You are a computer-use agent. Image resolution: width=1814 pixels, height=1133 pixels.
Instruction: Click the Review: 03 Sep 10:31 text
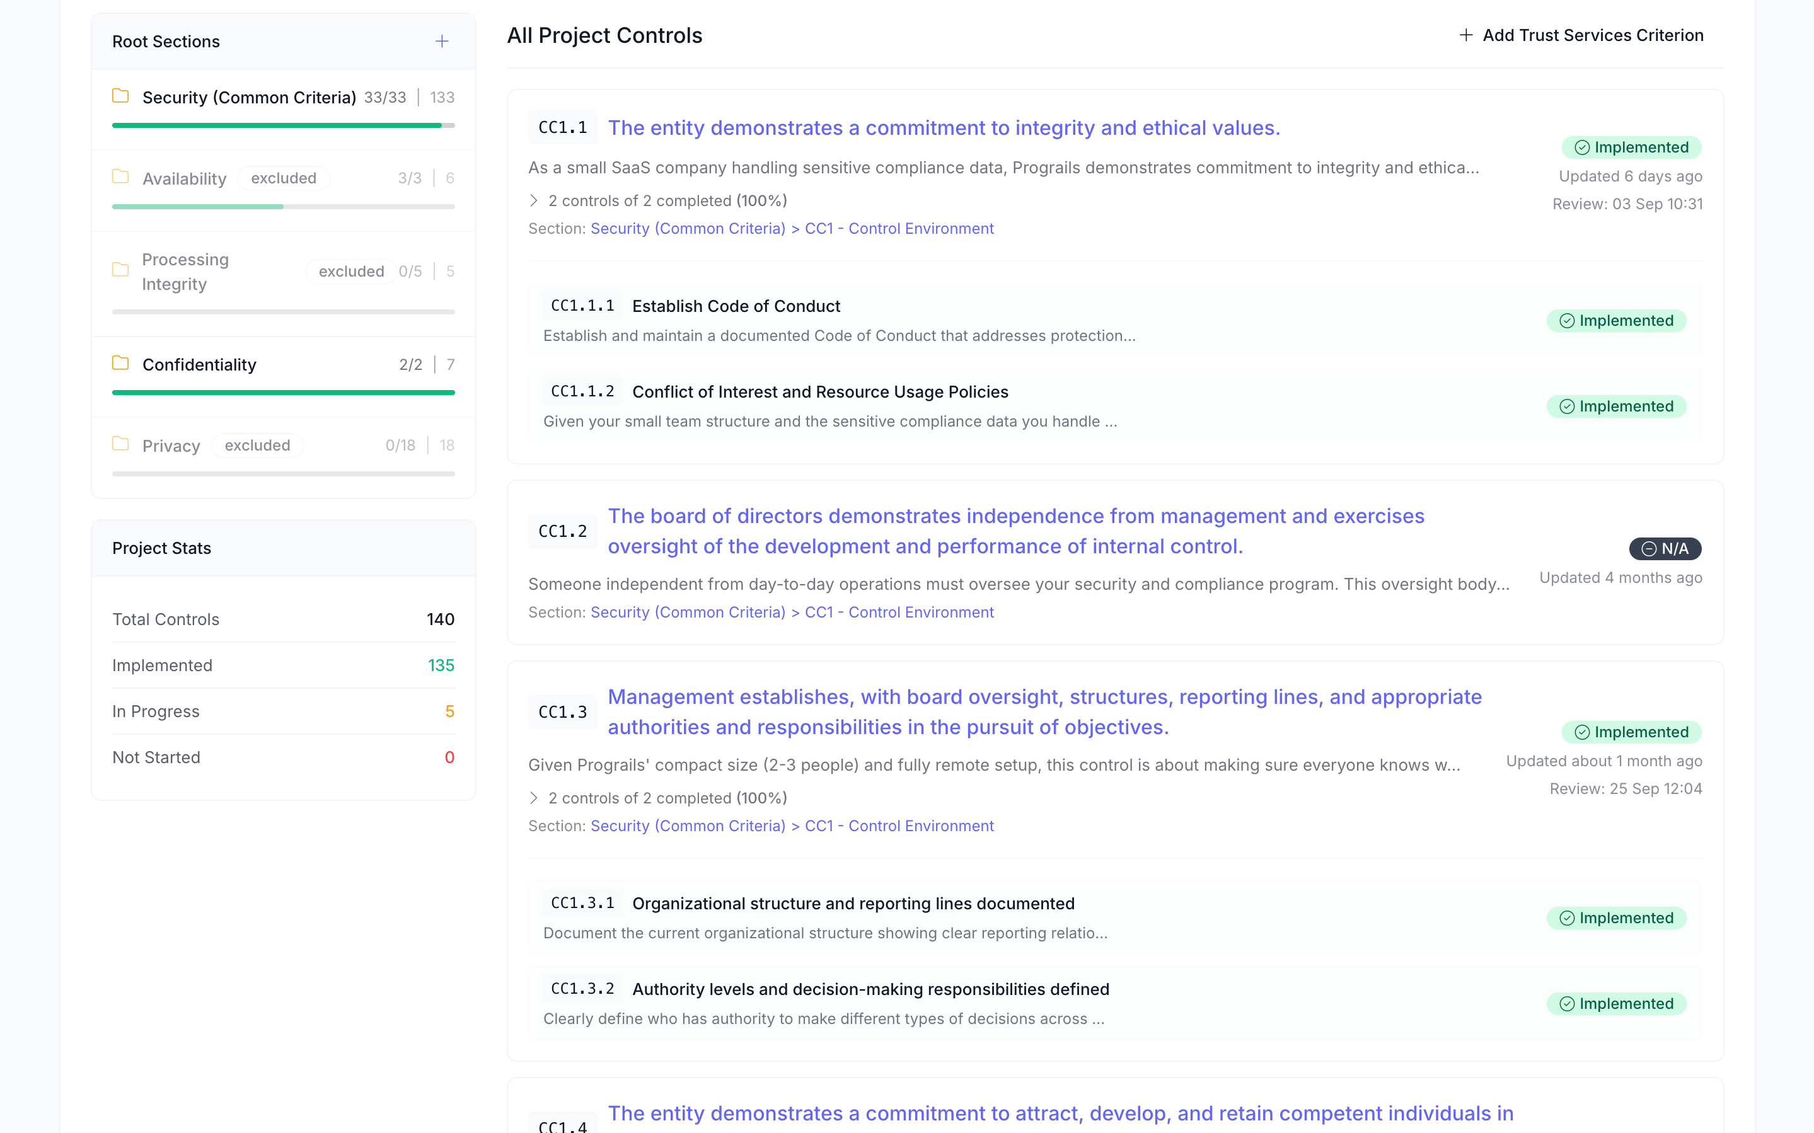(x=1627, y=204)
